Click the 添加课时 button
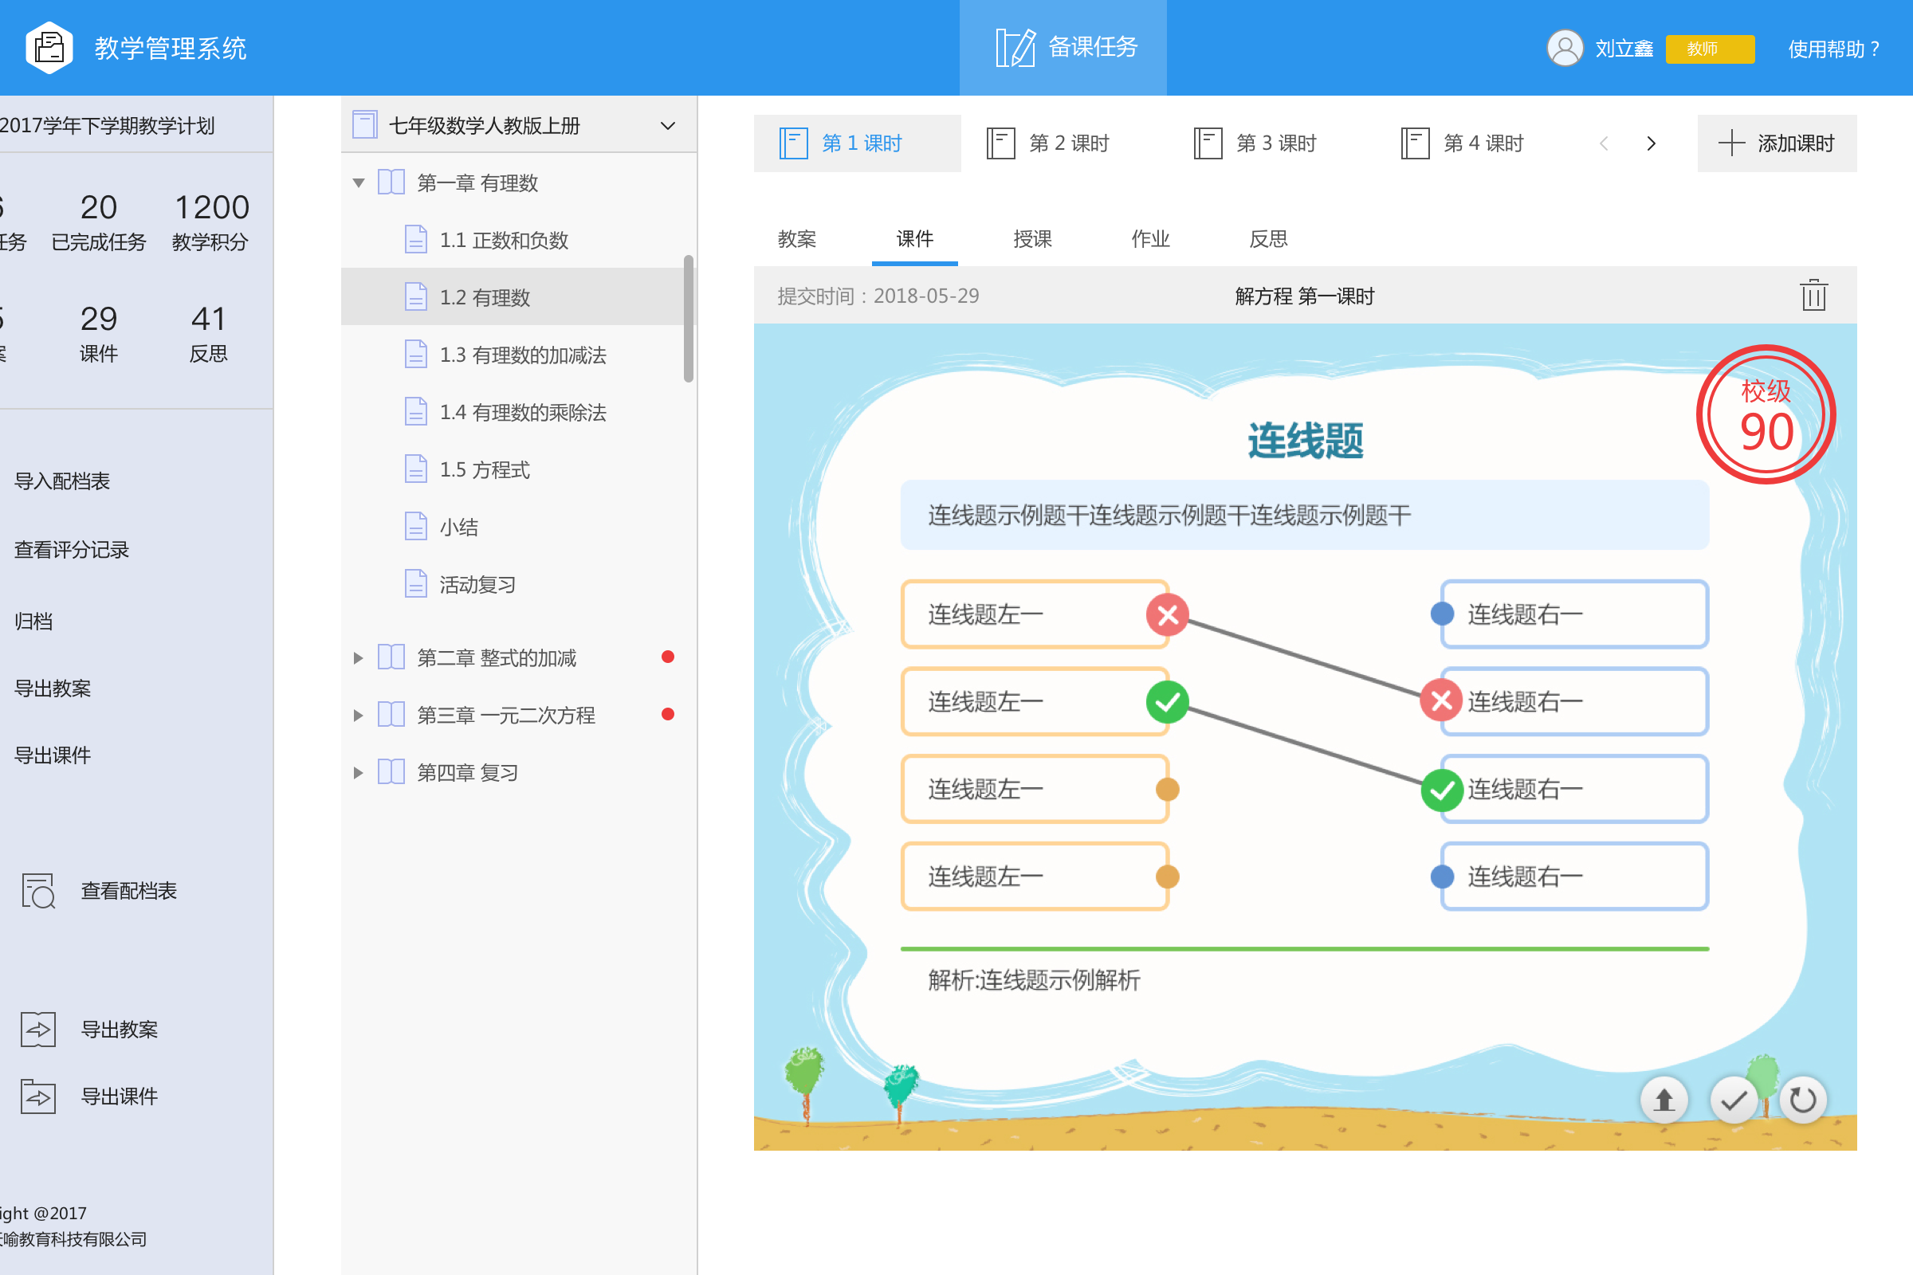 [1777, 144]
